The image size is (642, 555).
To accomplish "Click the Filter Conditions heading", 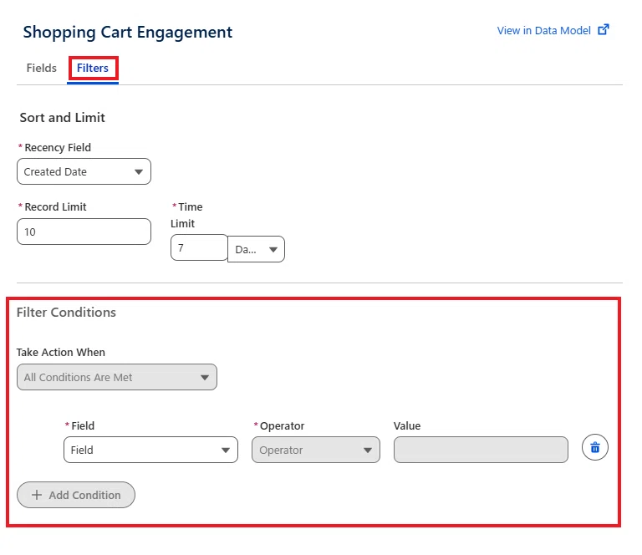I will tap(66, 313).
